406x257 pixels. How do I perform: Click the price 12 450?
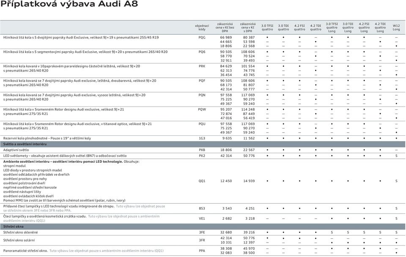click(226, 181)
